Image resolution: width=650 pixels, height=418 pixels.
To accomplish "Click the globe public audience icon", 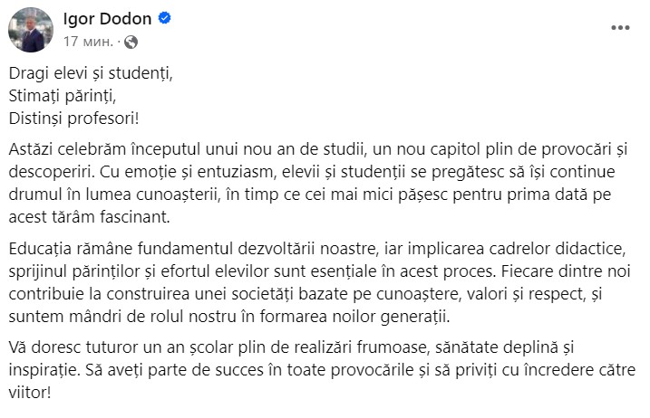I will (x=131, y=42).
